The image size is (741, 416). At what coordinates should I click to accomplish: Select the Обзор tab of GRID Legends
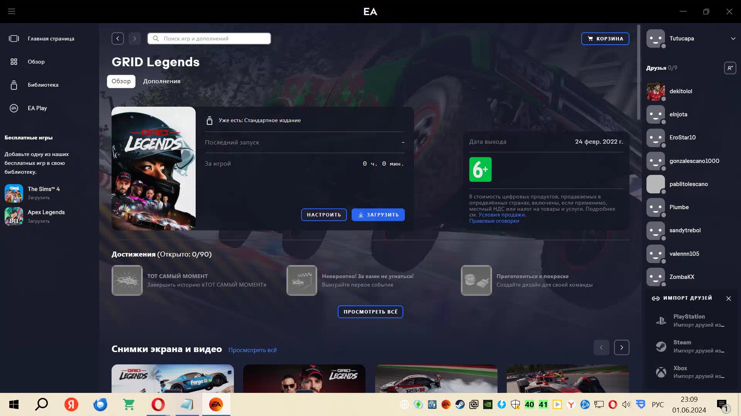point(121,81)
